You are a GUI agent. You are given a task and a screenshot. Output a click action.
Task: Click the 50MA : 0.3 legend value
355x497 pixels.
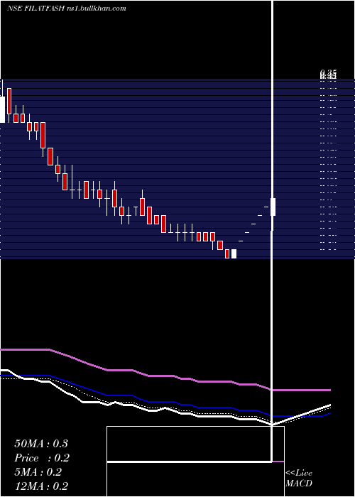[x=41, y=444]
